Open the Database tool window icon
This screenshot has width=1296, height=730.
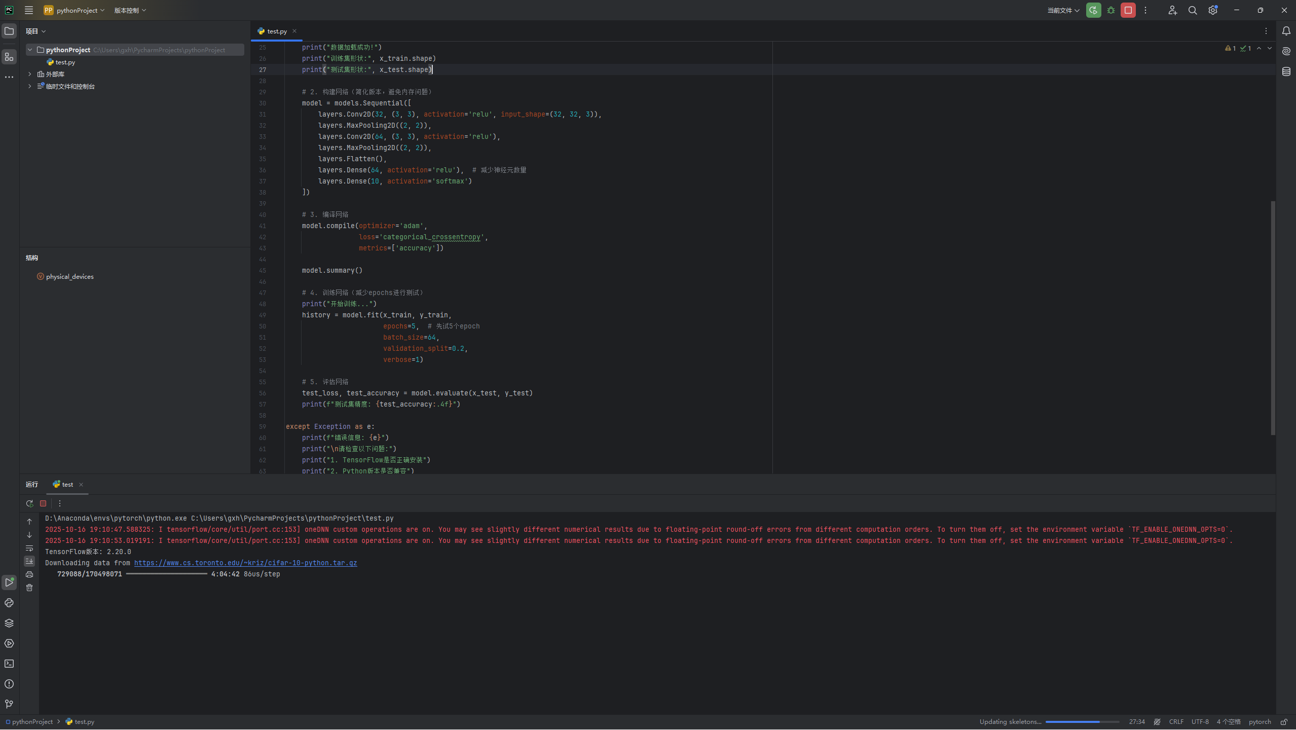pos(1286,71)
